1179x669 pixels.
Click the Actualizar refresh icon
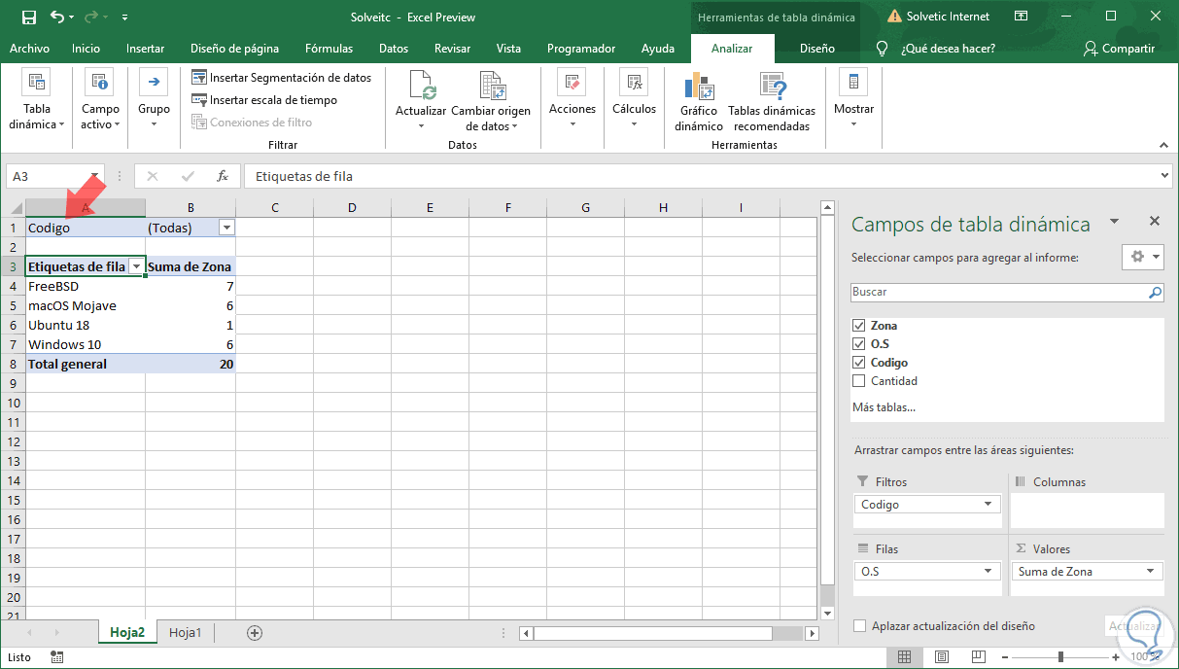(x=421, y=88)
